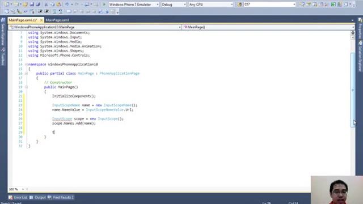This screenshot has height=204, width=363.
Task: Open the Output tab
Action: pyautogui.click(x=38, y=197)
